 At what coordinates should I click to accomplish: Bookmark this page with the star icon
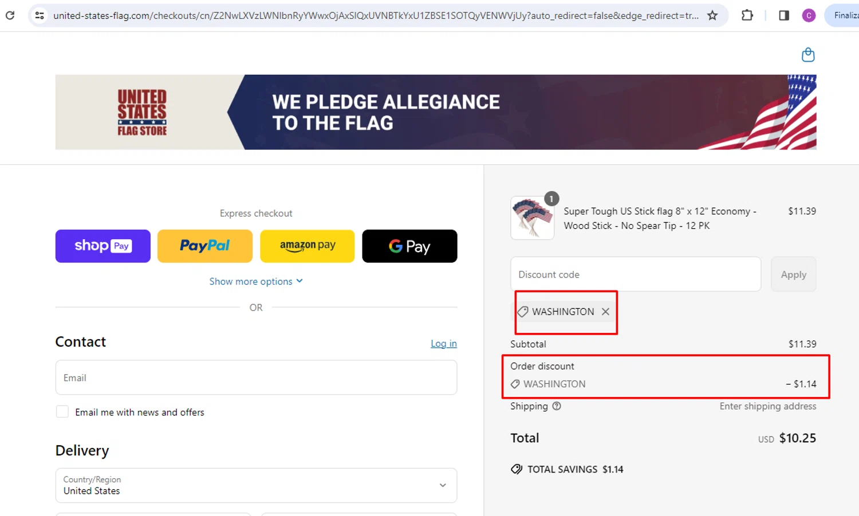click(712, 15)
